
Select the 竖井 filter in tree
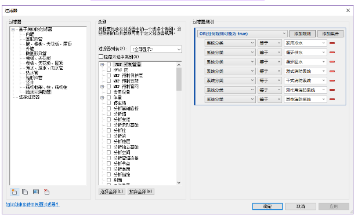(x=30, y=82)
